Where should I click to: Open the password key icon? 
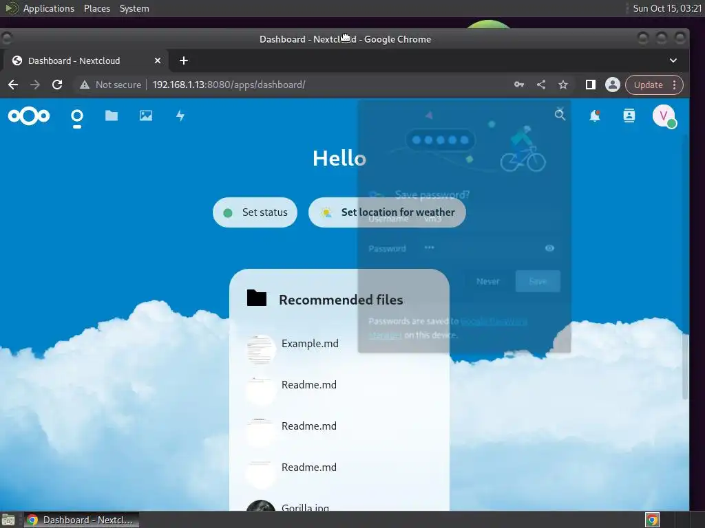tap(519, 85)
